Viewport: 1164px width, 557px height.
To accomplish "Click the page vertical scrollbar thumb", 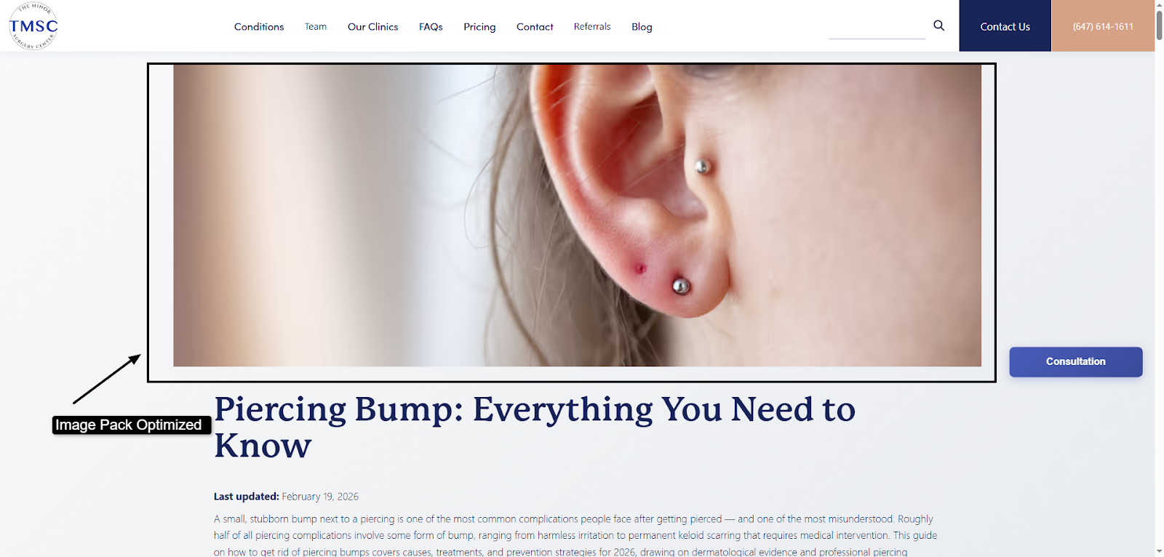I will (x=1159, y=25).
